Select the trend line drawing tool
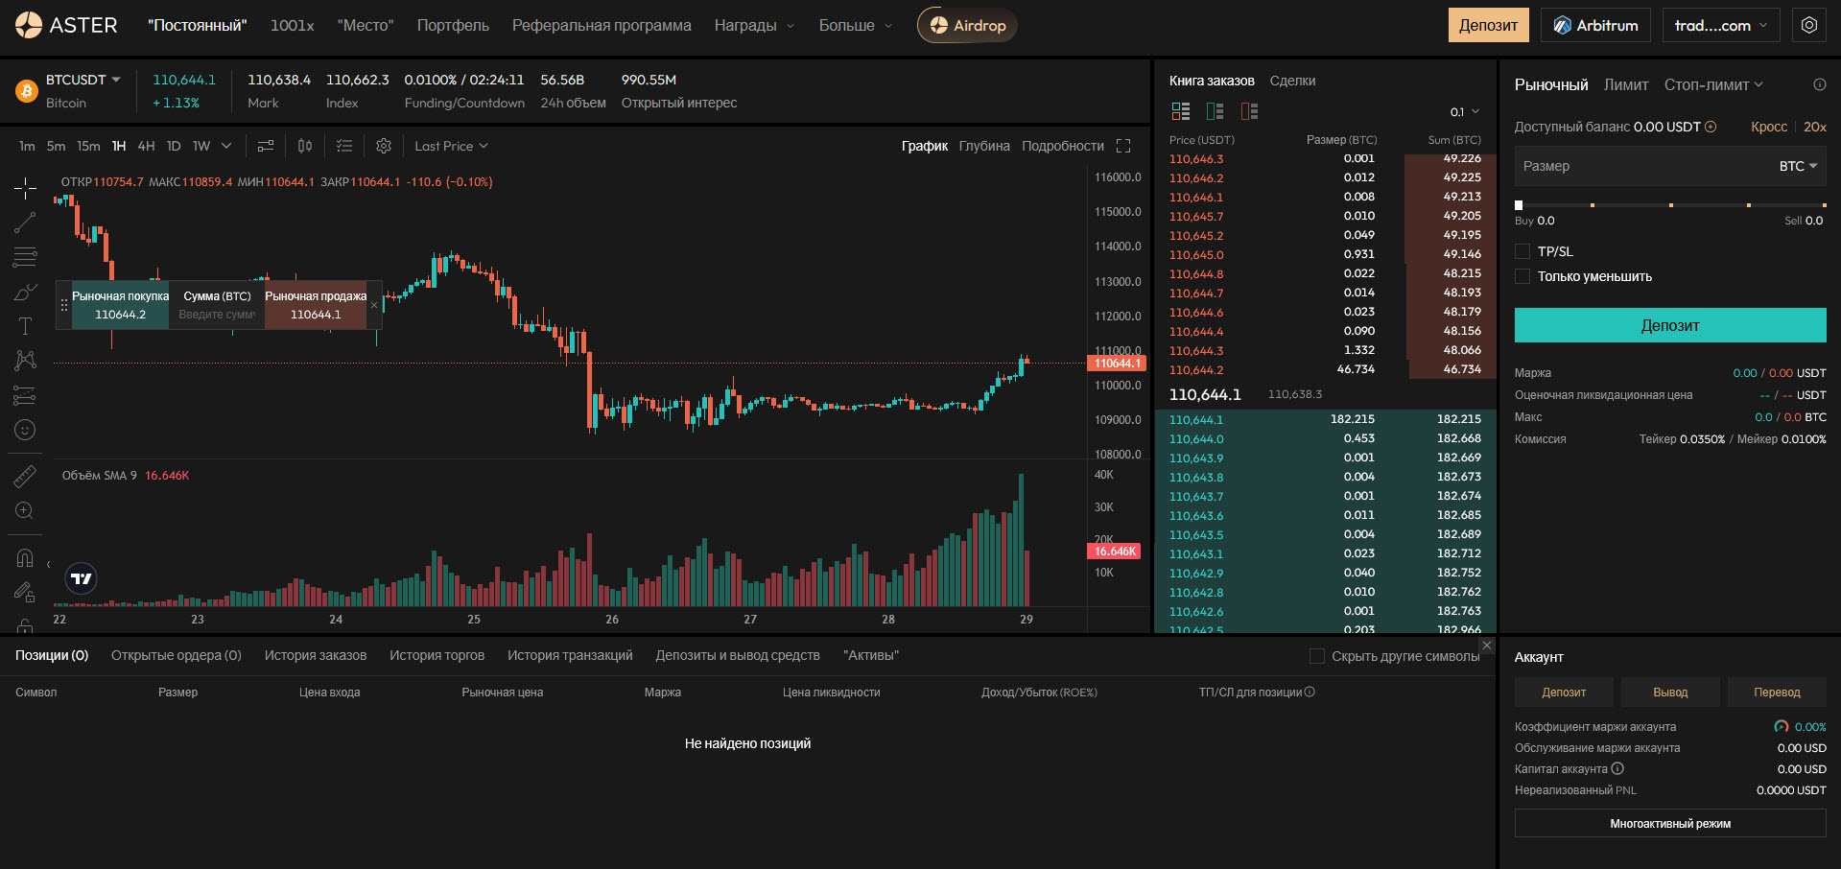The image size is (1841, 869). coord(25,223)
